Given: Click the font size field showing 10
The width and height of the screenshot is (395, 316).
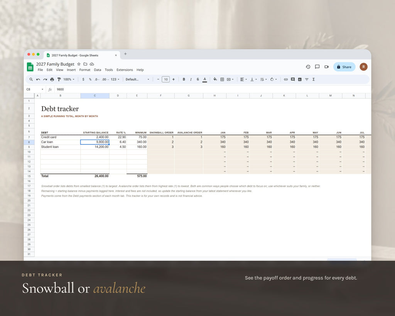Looking at the screenshot, I should tap(166, 79).
